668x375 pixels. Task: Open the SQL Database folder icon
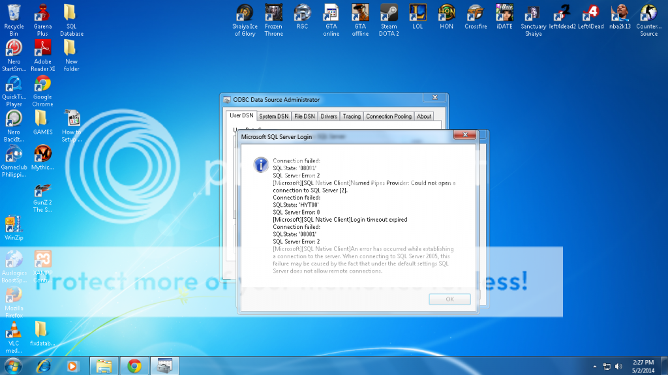[70, 14]
